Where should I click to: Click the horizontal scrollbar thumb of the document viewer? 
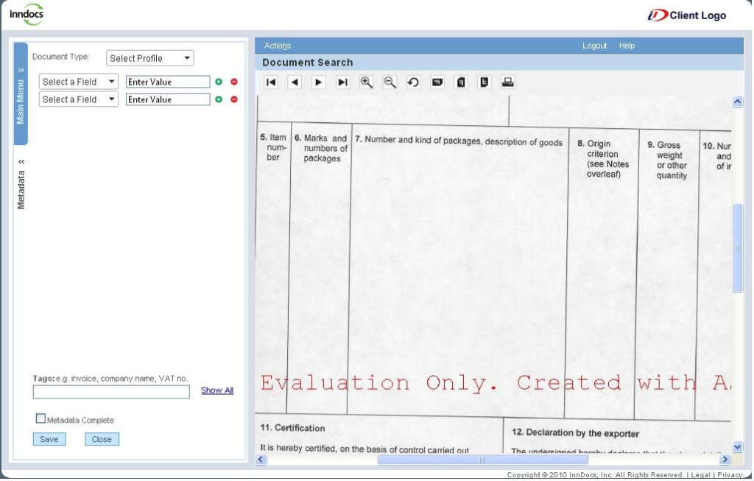[x=482, y=460]
